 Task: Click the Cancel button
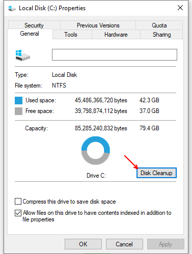[124, 244]
